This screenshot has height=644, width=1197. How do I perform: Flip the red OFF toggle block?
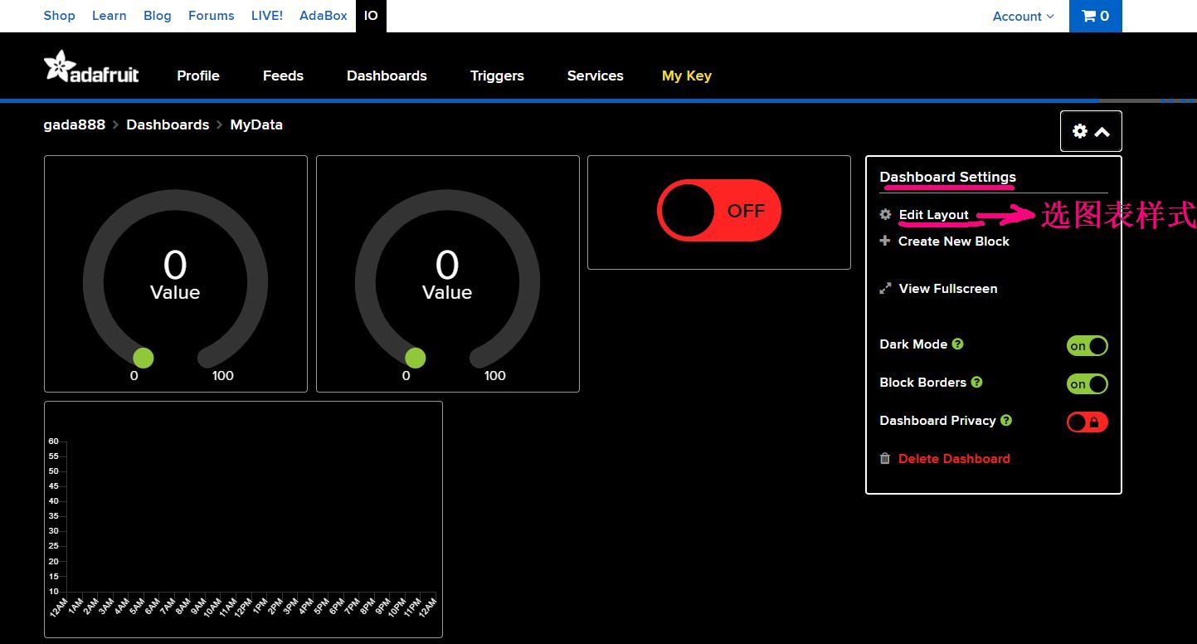pos(719,211)
